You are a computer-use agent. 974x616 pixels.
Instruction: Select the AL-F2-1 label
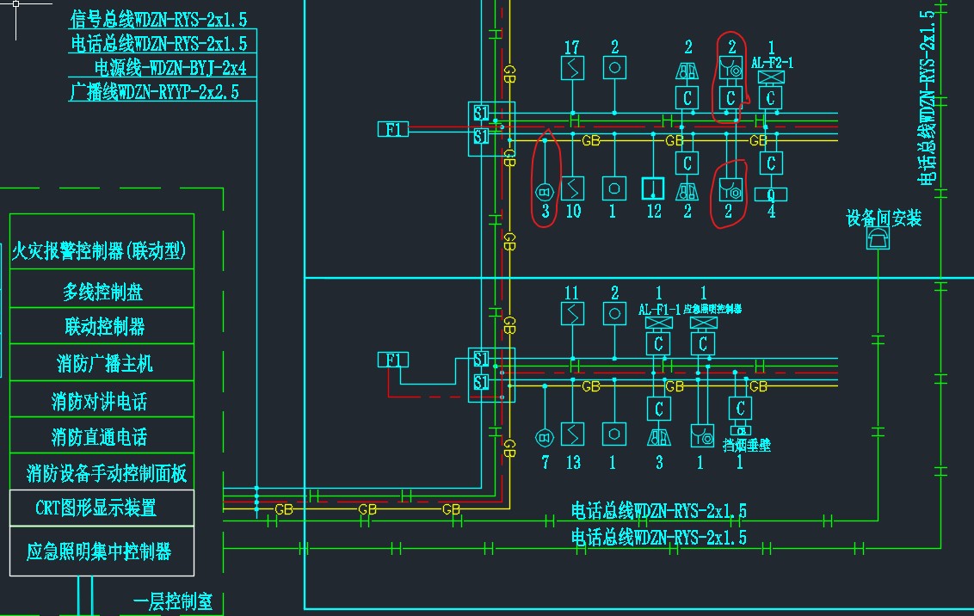[x=772, y=63]
